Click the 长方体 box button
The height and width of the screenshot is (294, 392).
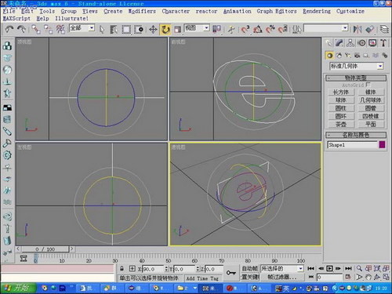tap(341, 93)
